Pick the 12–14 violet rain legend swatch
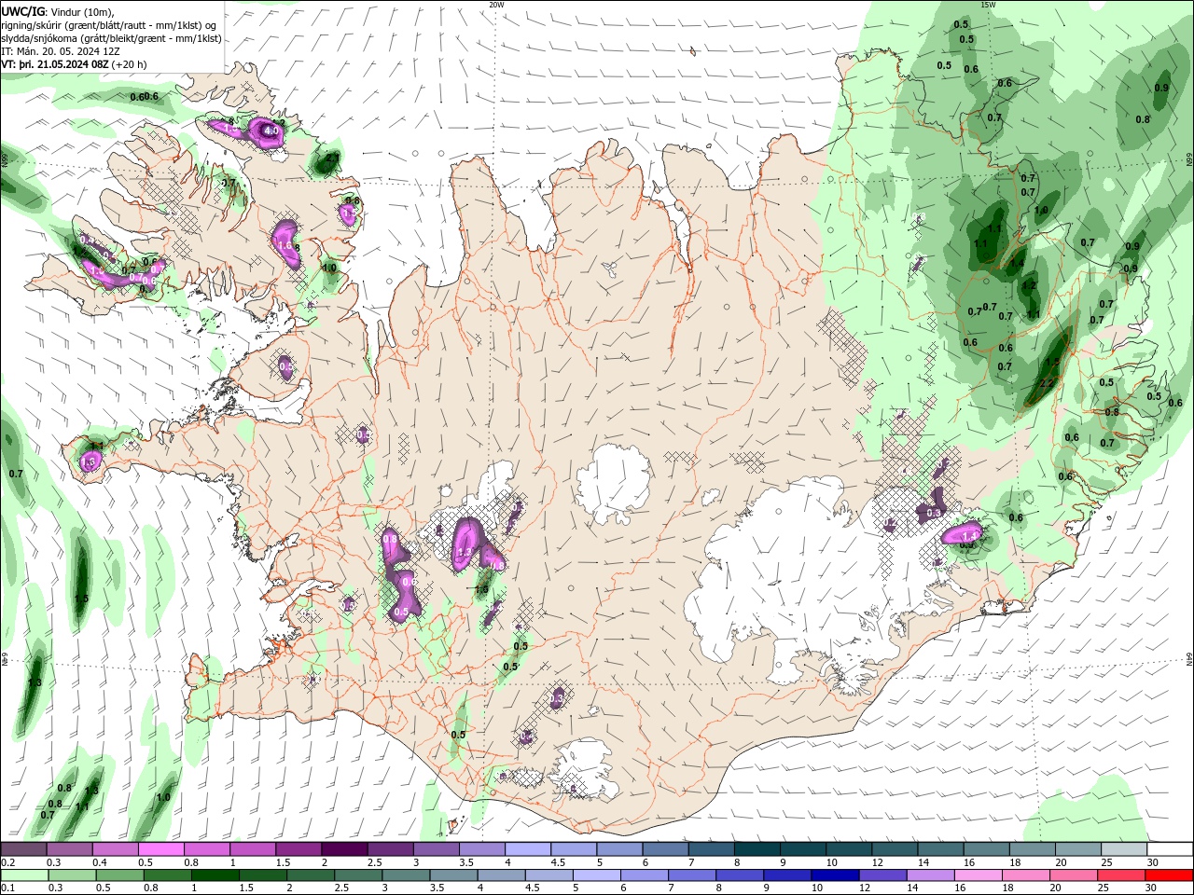 pos(883,875)
